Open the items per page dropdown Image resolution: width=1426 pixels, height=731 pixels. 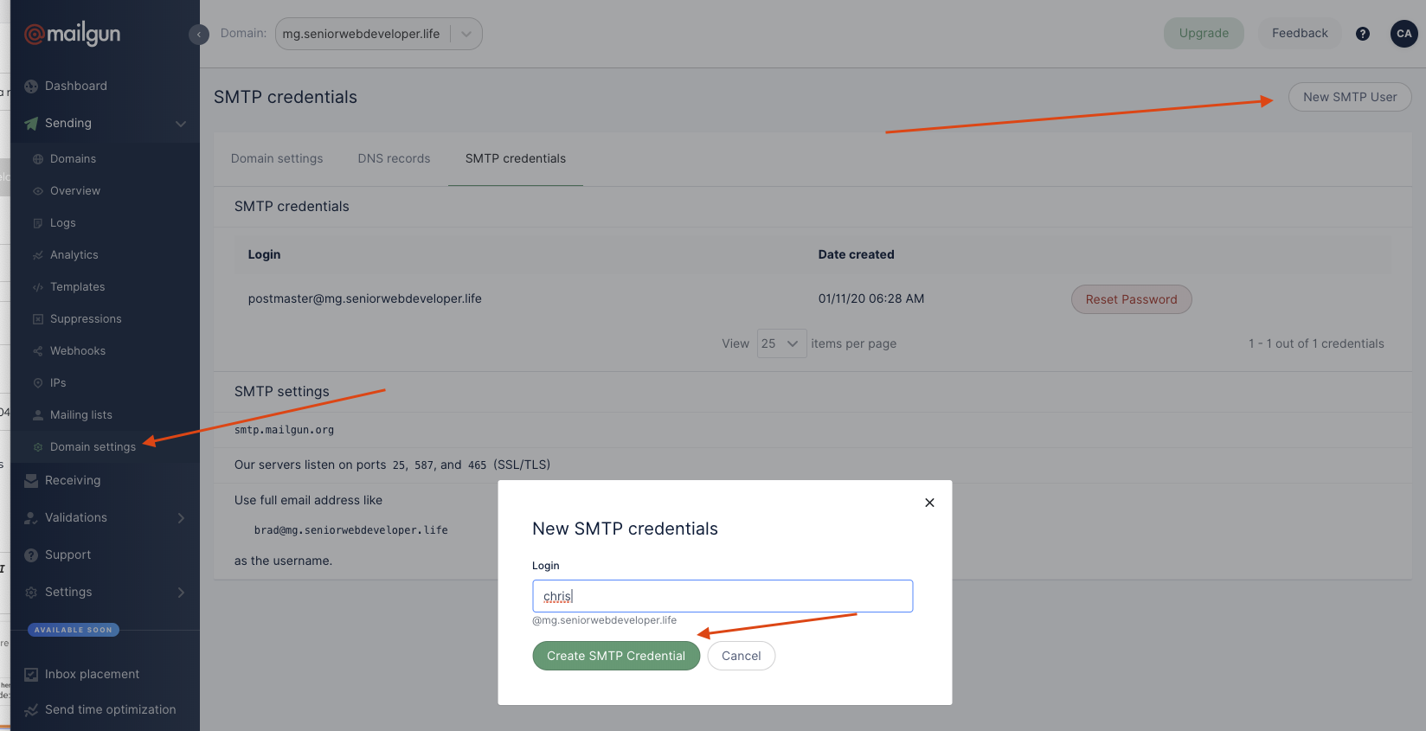pos(781,343)
